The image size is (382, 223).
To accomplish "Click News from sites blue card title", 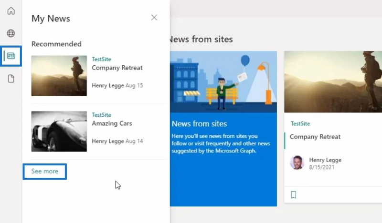I will 199,124.
